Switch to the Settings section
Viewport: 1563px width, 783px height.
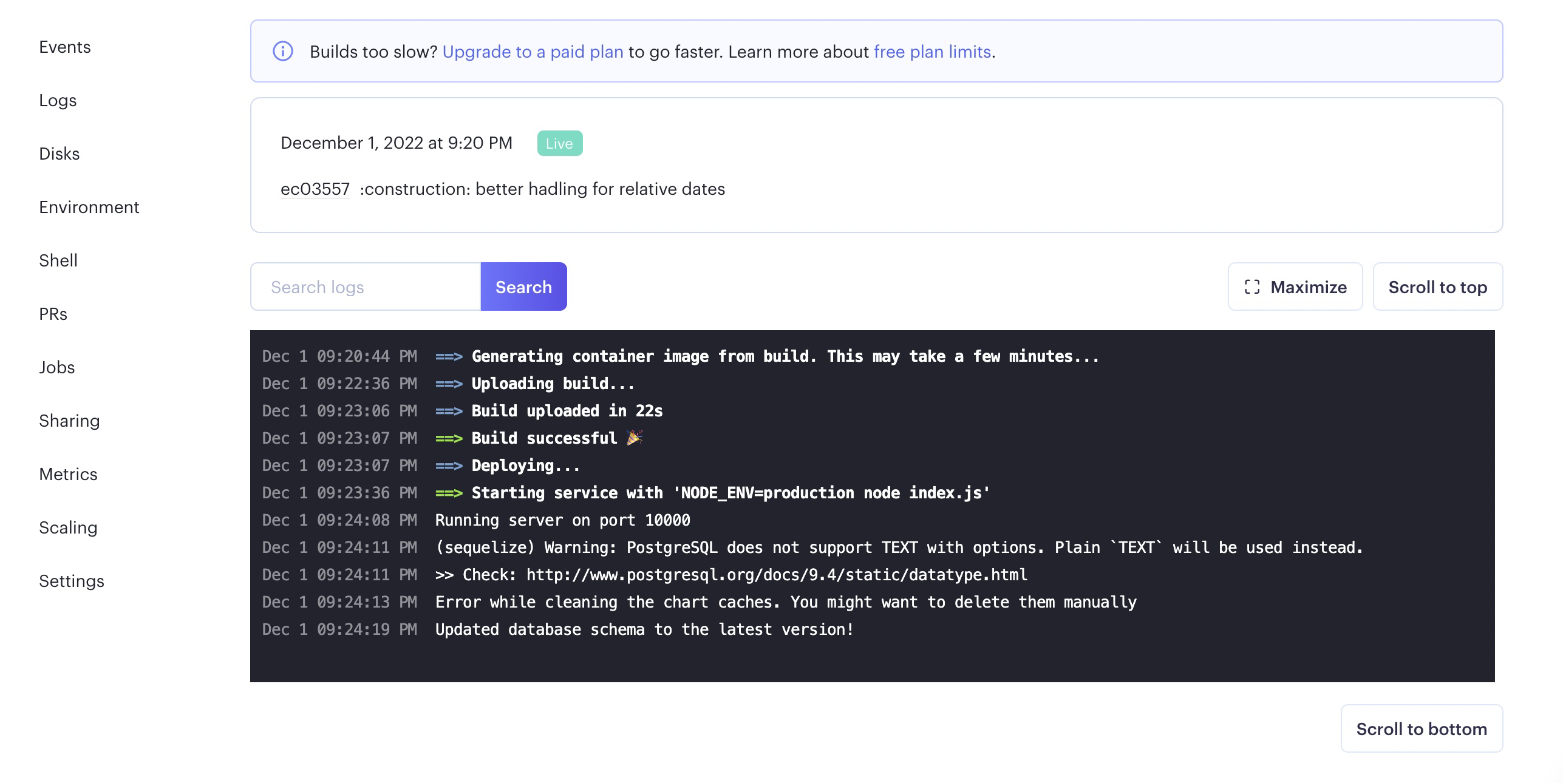[x=71, y=581]
